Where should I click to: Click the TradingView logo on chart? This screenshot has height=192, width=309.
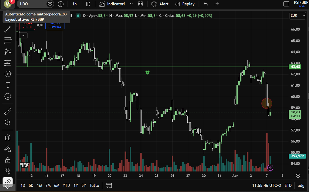[24, 165]
